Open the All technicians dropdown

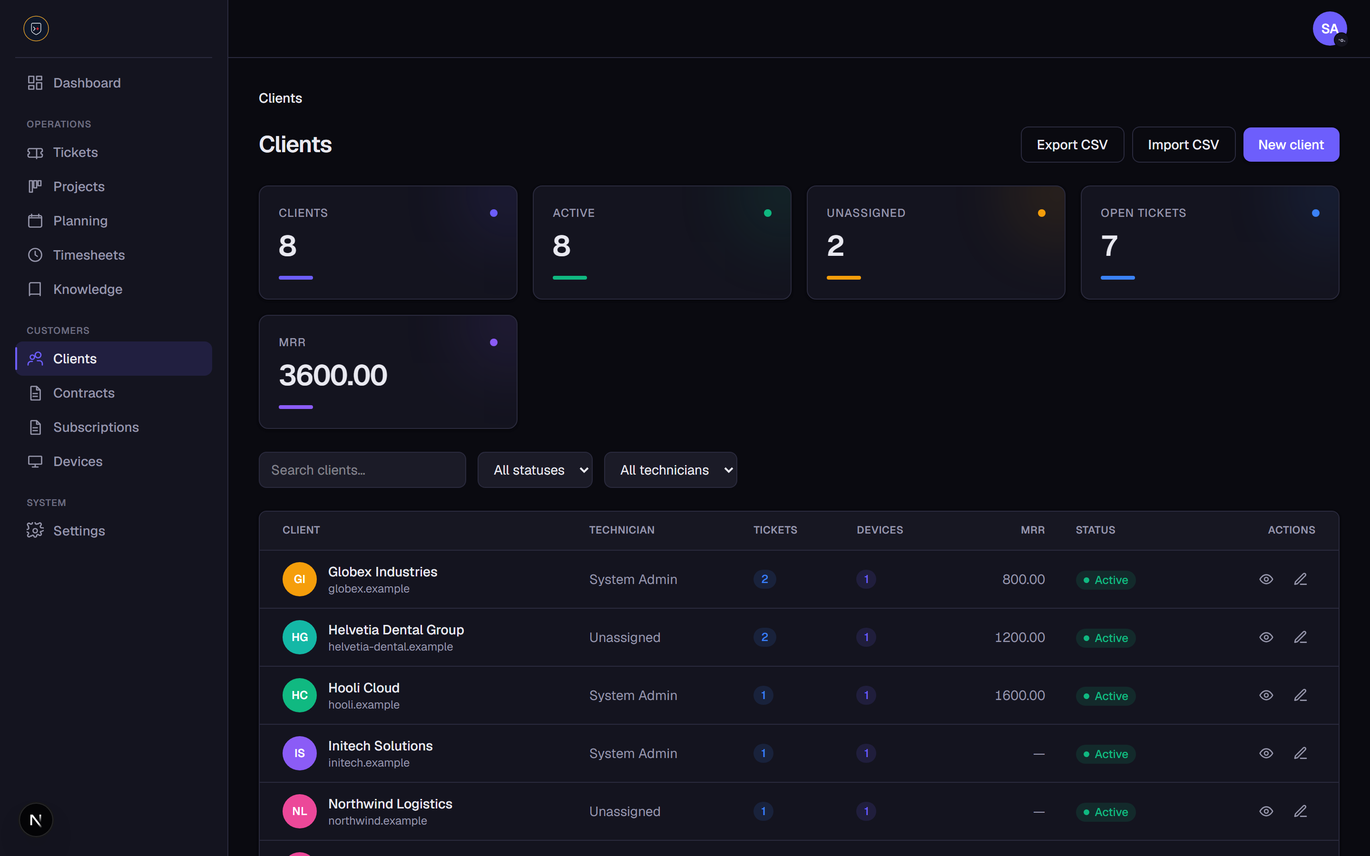670,470
